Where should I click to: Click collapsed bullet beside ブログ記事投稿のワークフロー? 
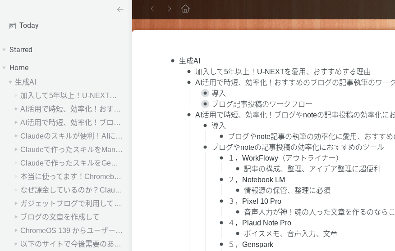[x=205, y=104]
